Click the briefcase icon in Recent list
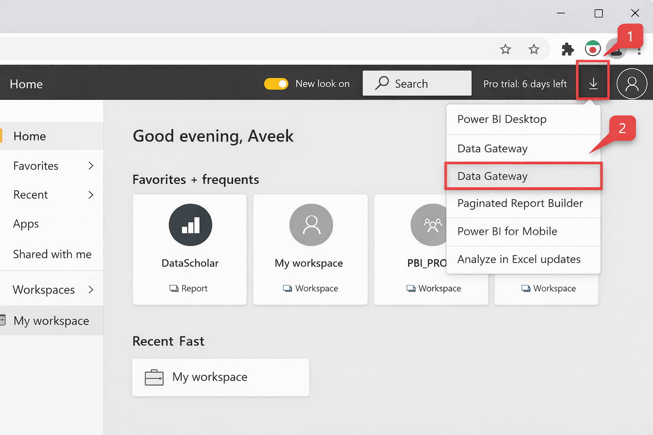653x435 pixels. tap(154, 377)
